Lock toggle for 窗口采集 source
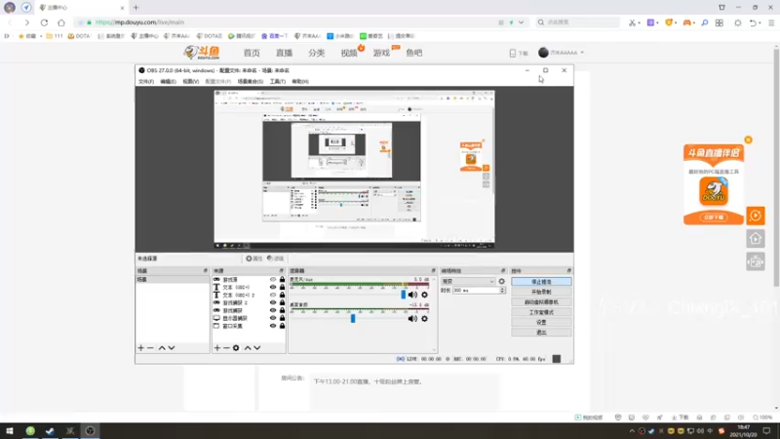The image size is (780, 439). click(282, 326)
